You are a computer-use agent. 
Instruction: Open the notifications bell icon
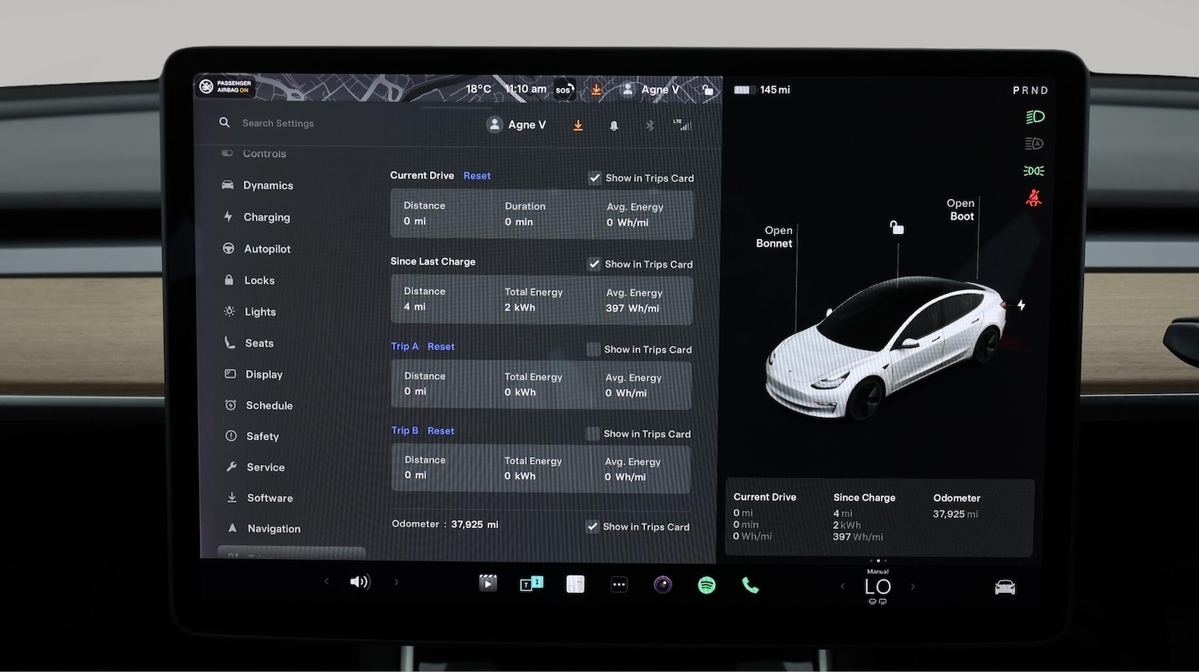tap(614, 125)
